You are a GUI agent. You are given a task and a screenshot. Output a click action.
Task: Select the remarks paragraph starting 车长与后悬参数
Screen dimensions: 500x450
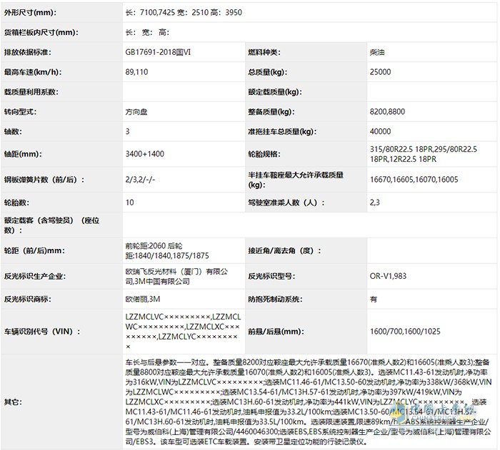pyautogui.click(x=309, y=402)
